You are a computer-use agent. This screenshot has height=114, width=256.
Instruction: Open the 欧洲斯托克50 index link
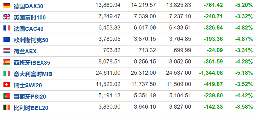(31, 40)
